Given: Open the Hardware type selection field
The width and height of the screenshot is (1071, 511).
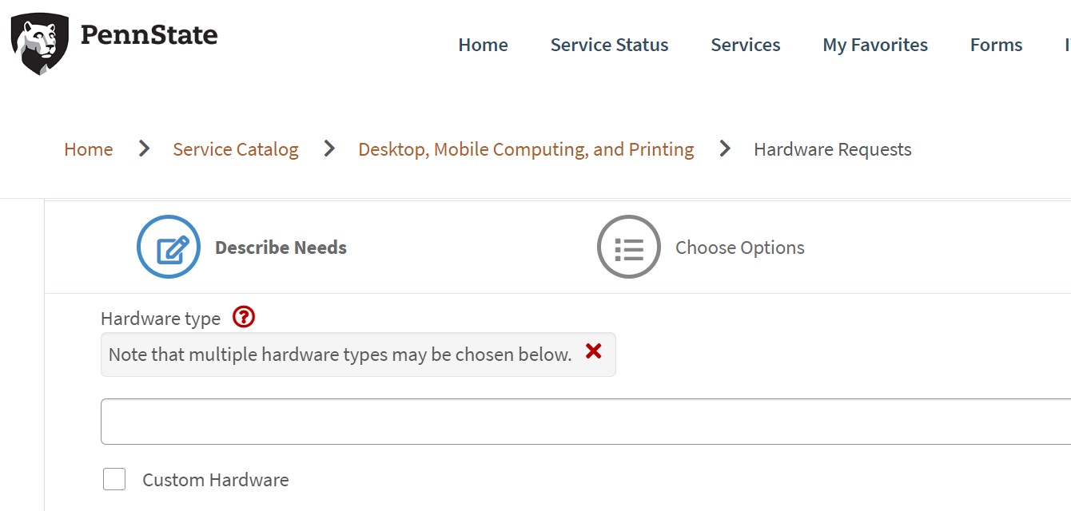Looking at the screenshot, I should pyautogui.click(x=583, y=422).
